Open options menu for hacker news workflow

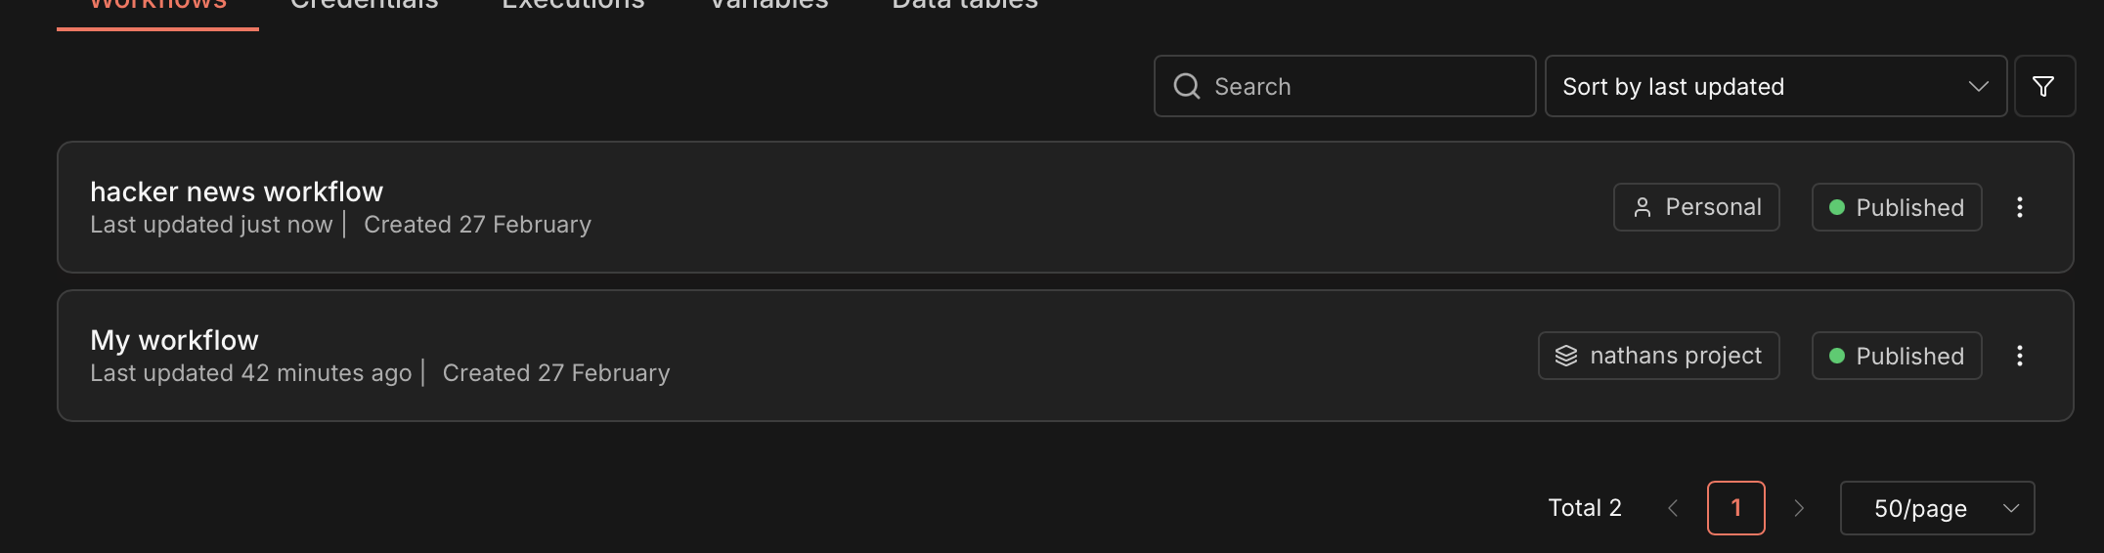tap(2019, 207)
